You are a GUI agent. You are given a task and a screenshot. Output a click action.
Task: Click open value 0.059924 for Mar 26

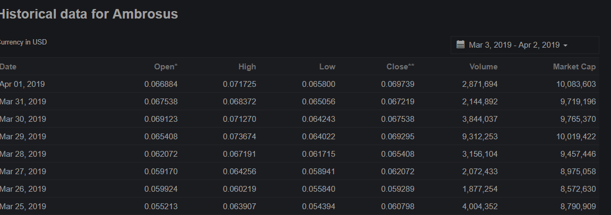tap(161, 189)
